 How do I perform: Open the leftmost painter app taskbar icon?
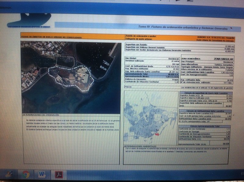coord(9,174)
